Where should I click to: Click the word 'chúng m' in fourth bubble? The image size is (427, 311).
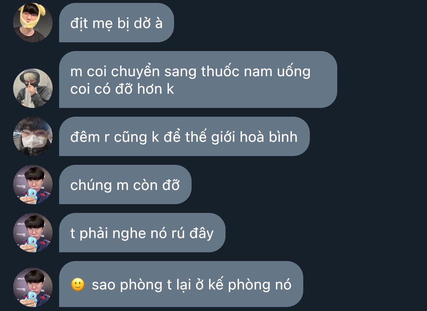(x=99, y=185)
